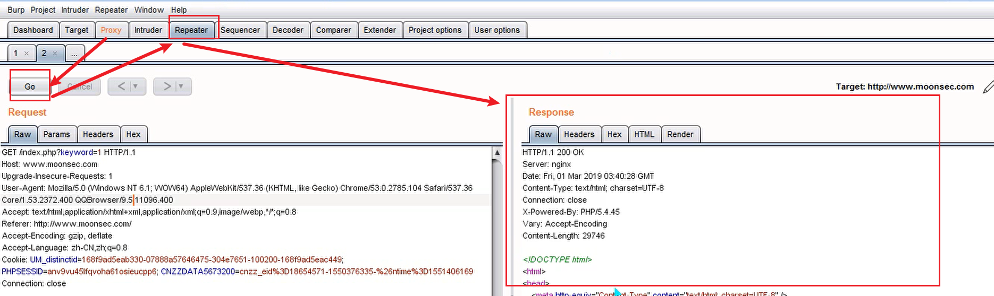
Task: Click the <!DOCTYPE html> response line
Action: click(x=557, y=259)
